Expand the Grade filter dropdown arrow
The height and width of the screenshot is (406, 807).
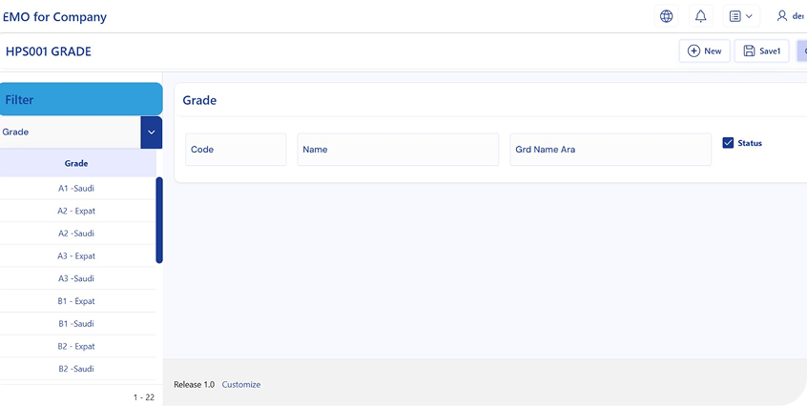[151, 132]
